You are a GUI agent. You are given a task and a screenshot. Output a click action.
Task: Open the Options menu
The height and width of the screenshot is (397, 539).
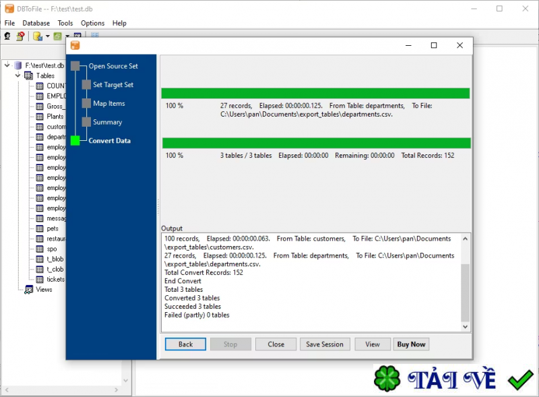tap(92, 22)
